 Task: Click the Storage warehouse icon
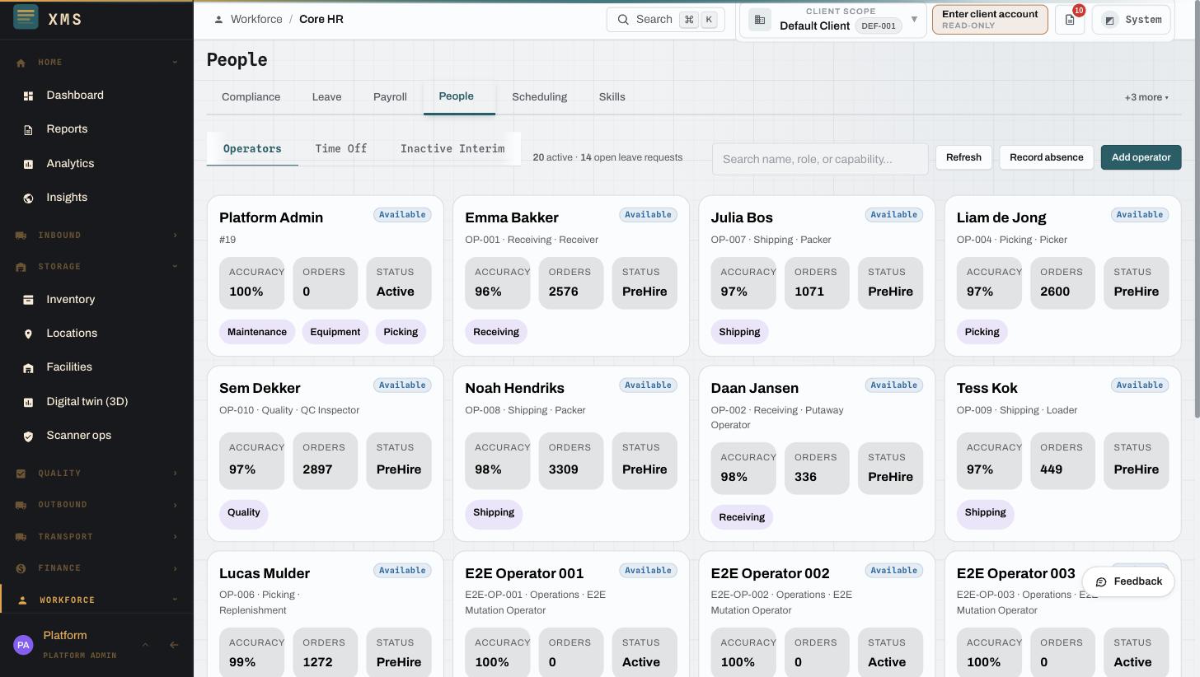(21, 267)
